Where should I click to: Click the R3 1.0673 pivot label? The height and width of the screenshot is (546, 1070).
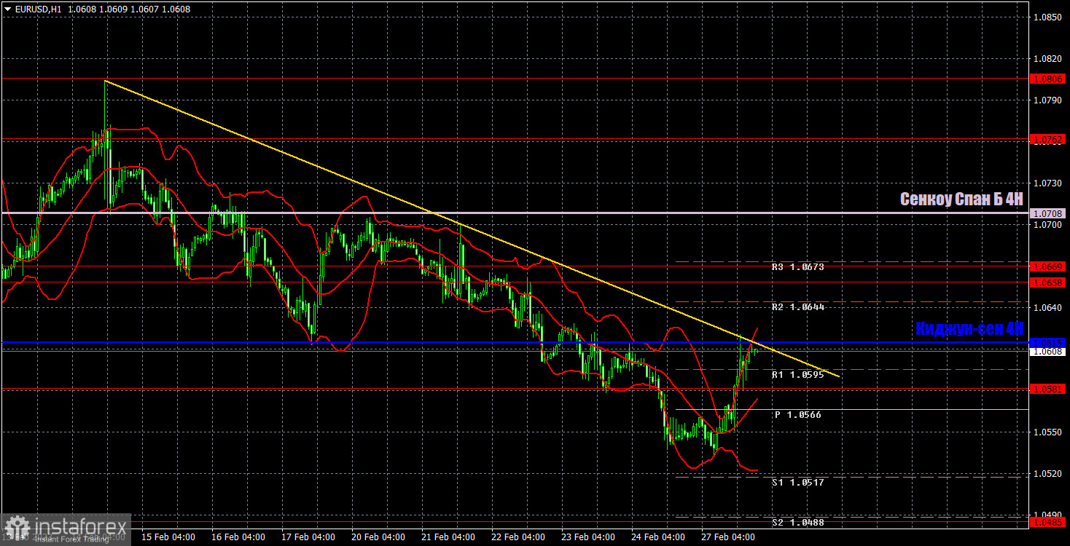click(798, 267)
